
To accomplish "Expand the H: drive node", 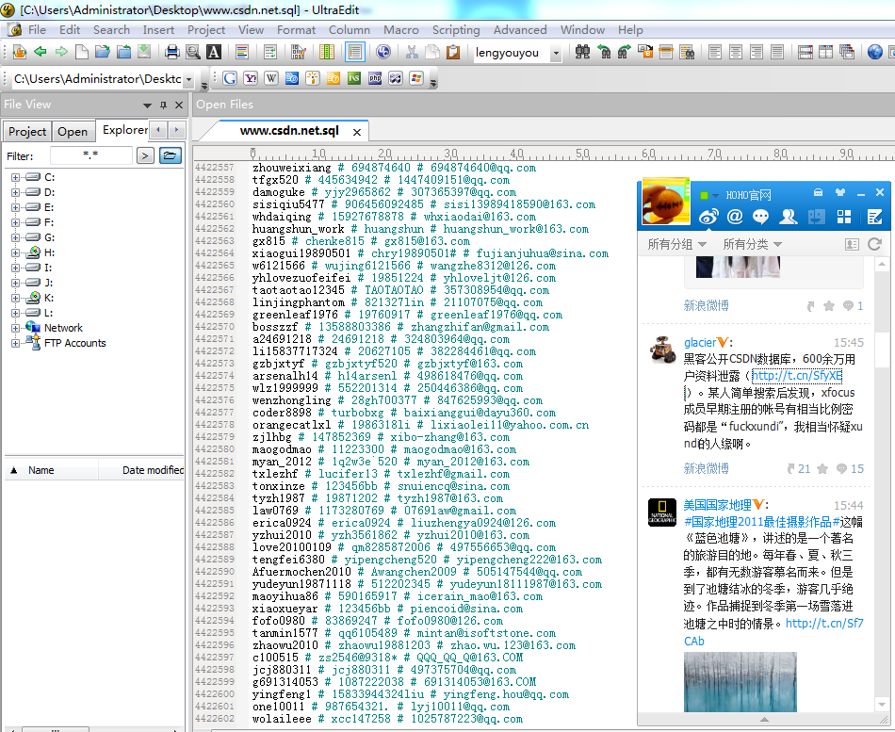I will coord(15,252).
